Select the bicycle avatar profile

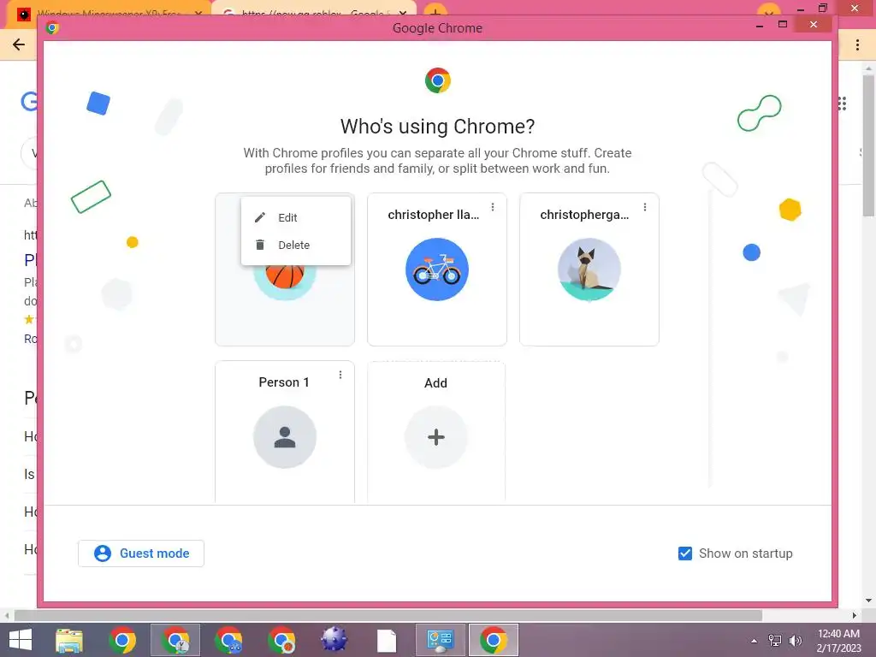click(437, 269)
